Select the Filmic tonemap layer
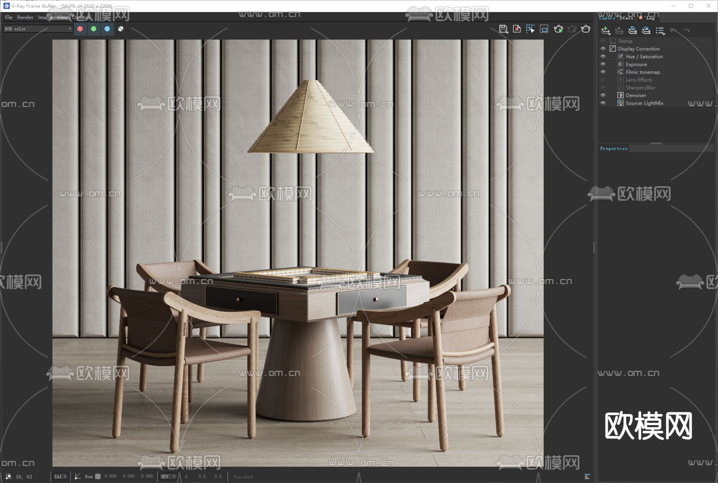 [x=643, y=72]
